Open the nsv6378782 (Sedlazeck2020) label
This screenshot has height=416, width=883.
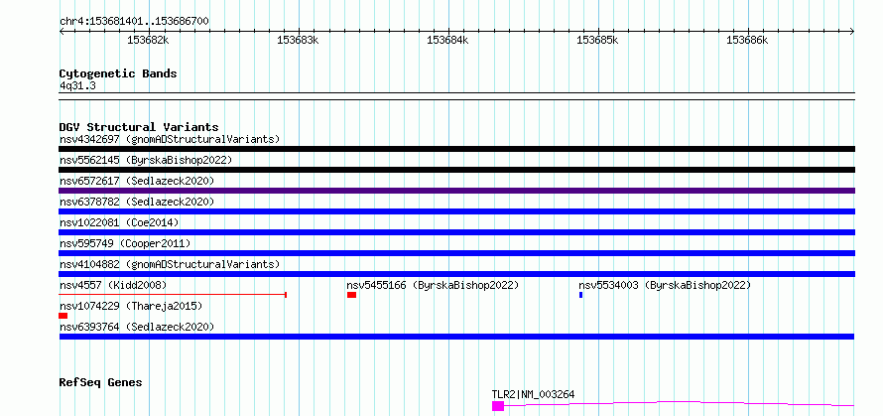pyautogui.click(x=137, y=202)
